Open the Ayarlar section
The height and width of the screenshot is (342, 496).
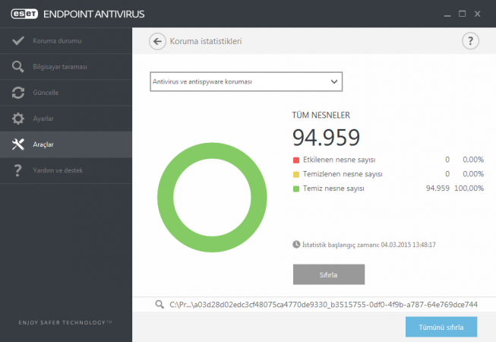coord(66,119)
